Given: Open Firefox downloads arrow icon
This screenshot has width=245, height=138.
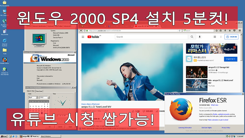Looking at the screenshot, I should point(225,30).
